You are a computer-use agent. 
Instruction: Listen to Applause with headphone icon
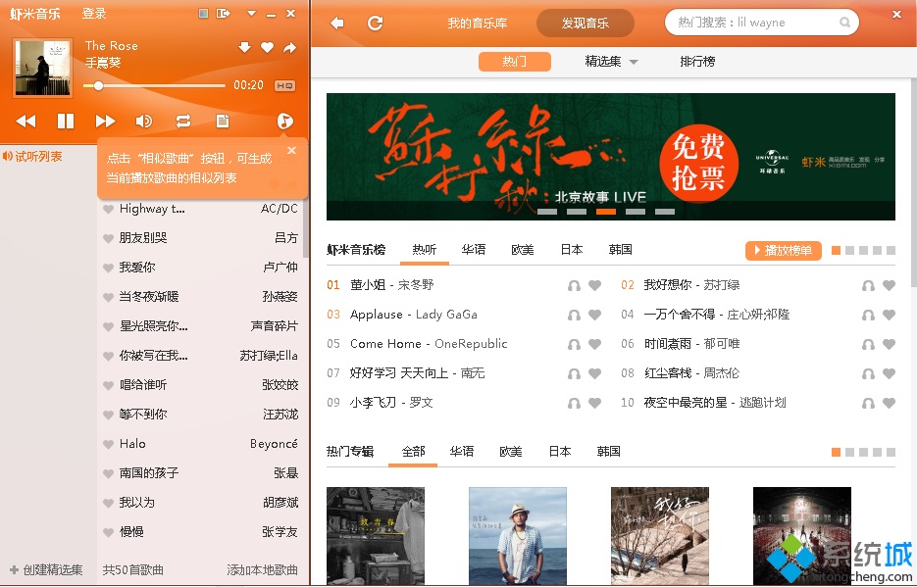575,315
